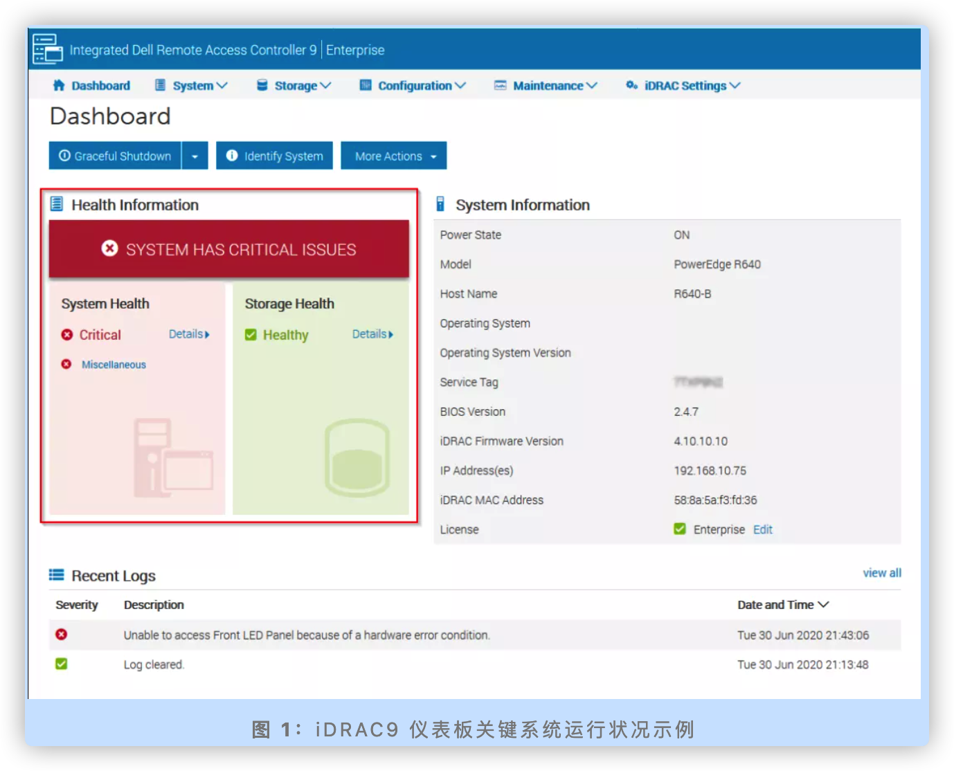
Task: Click the info icon on Identify System
Action: click(x=232, y=156)
